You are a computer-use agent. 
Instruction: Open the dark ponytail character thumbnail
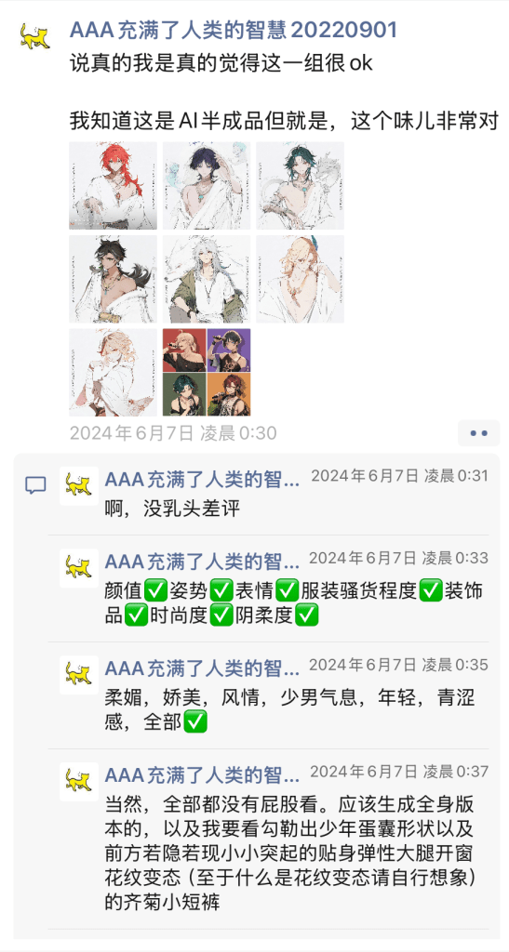[113, 279]
